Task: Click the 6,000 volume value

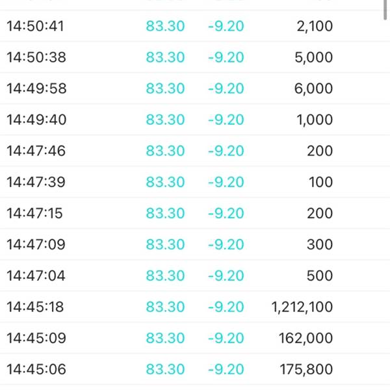Action: (314, 88)
